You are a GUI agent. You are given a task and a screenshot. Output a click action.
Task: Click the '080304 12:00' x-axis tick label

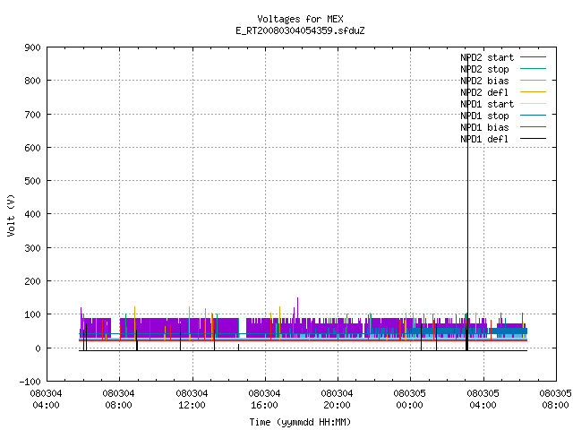point(192,400)
